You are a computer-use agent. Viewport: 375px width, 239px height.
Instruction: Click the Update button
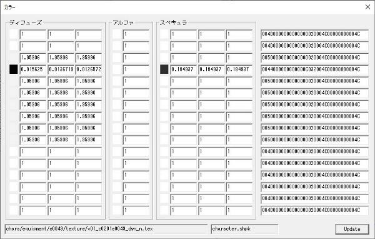click(x=352, y=229)
